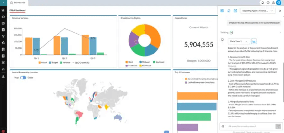Click the Budget: 6,000,000 text
Screen dimensions: 284x133
pos(199,61)
